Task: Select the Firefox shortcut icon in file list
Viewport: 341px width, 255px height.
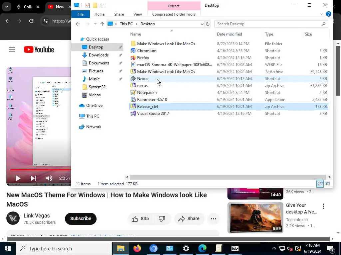Action: [x=133, y=58]
